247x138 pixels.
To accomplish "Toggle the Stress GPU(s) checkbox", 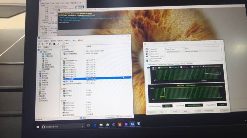I will (150, 61).
